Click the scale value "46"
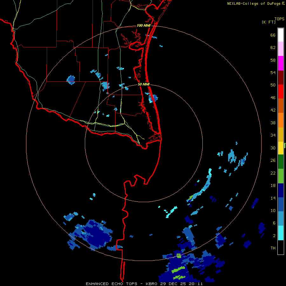 pyautogui.click(x=273, y=98)
